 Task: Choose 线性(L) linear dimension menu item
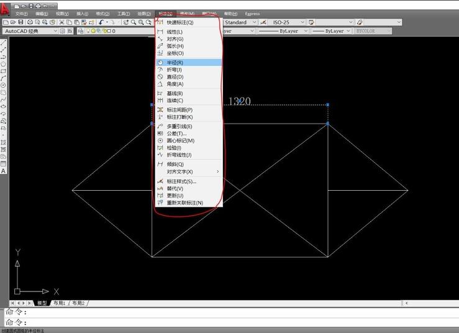click(189, 32)
